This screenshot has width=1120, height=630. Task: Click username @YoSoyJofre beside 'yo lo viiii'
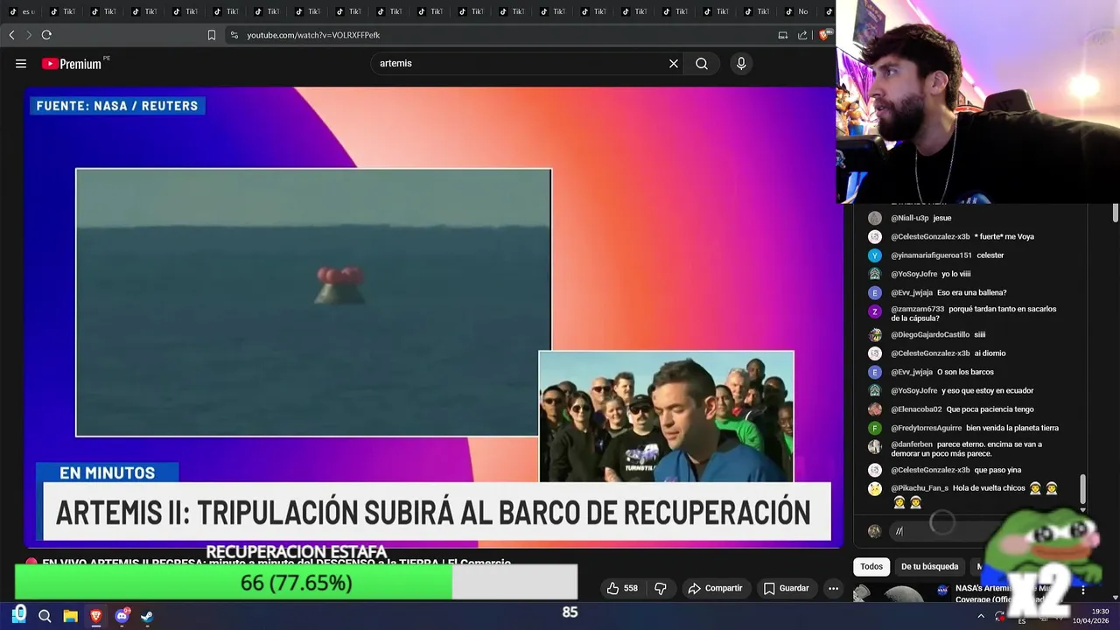tap(913, 274)
